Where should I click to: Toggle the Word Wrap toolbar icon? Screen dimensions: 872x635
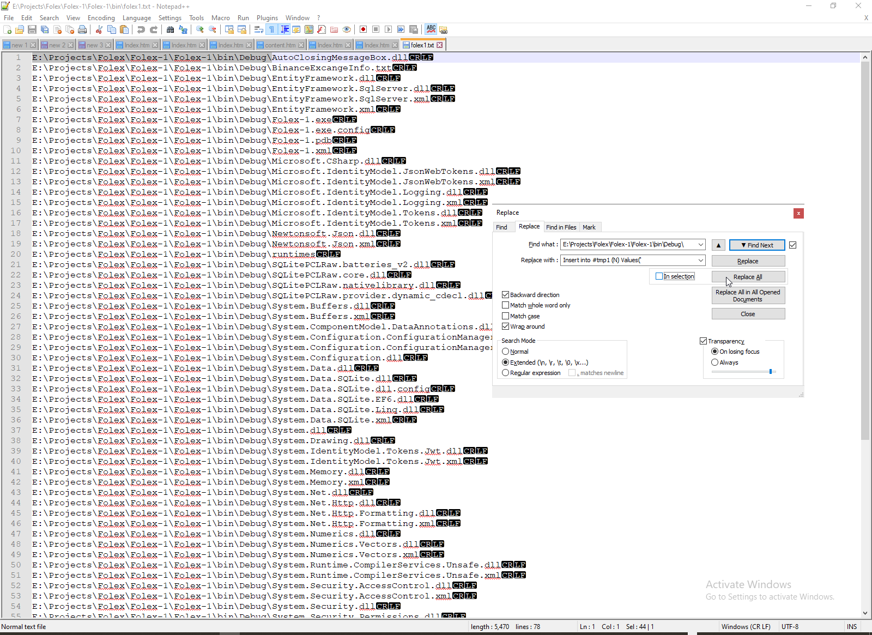pyautogui.click(x=259, y=29)
